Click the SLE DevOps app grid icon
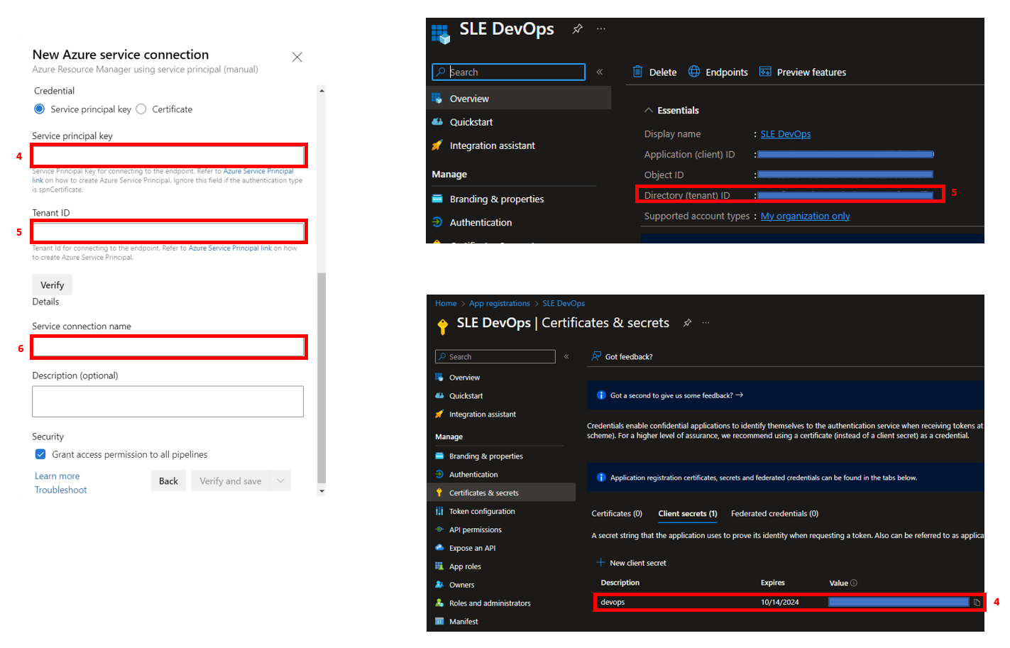 [x=441, y=33]
